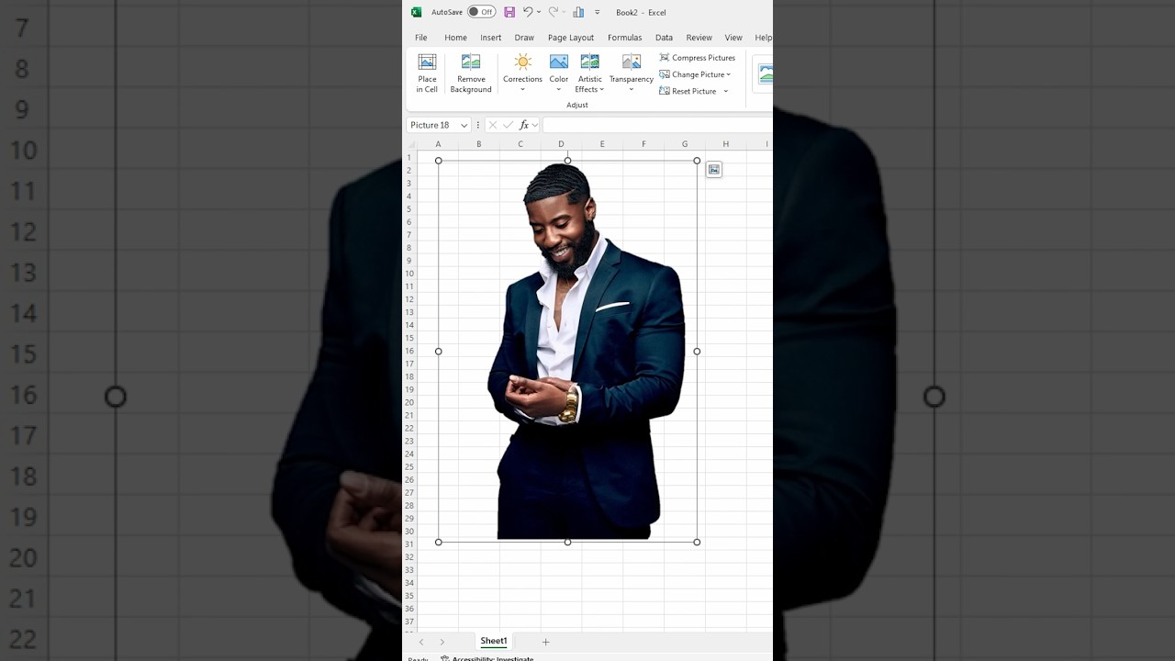Save the workbook with the Save icon

[x=509, y=12]
